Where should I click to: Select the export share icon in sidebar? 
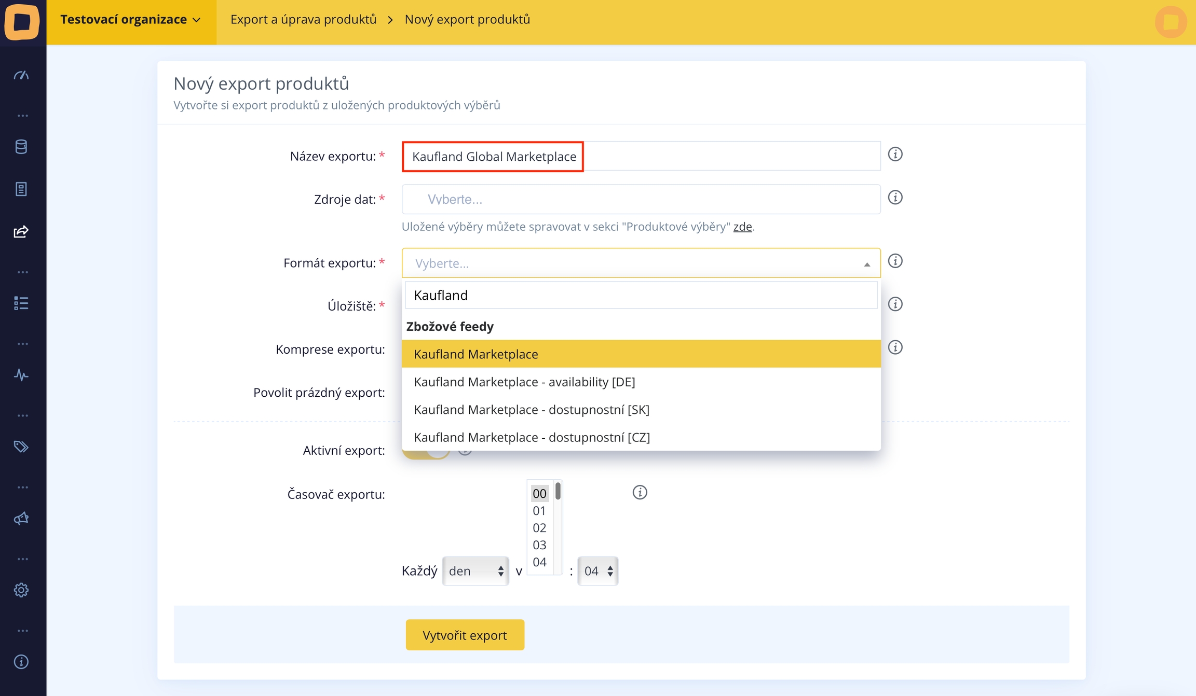[x=21, y=232]
